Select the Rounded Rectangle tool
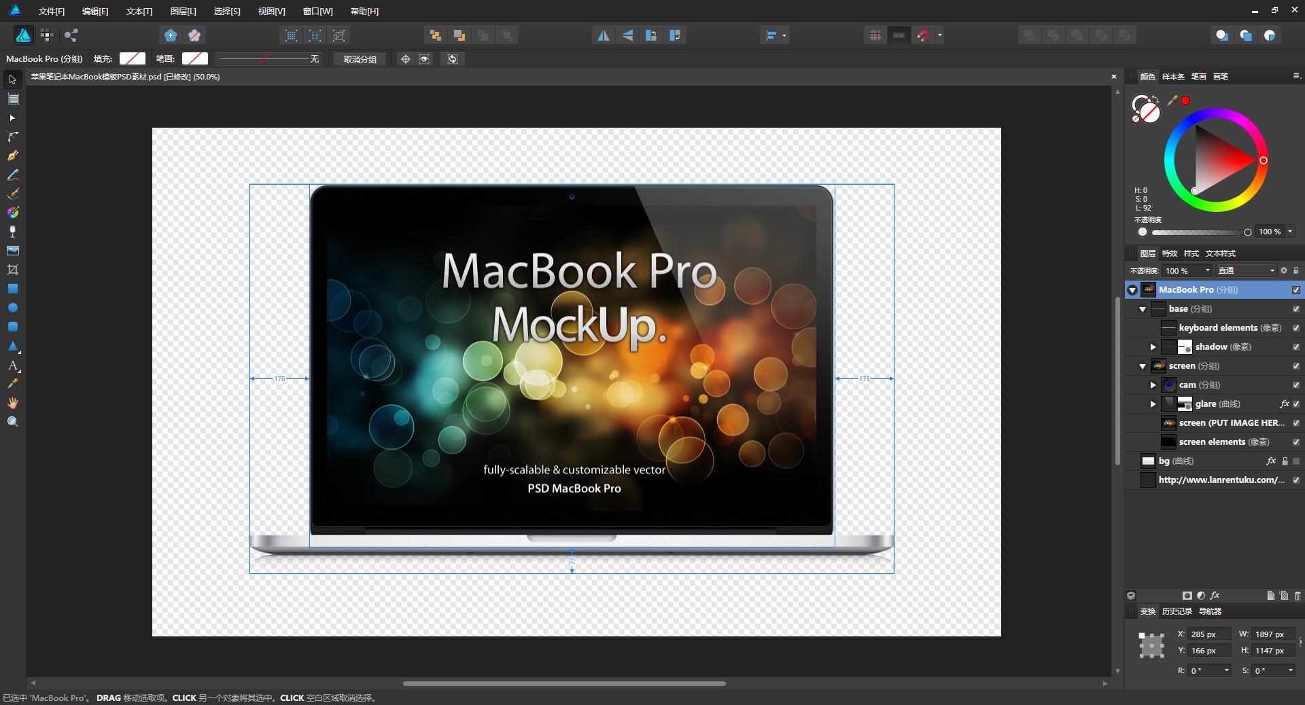This screenshot has height=705, width=1305. point(12,327)
